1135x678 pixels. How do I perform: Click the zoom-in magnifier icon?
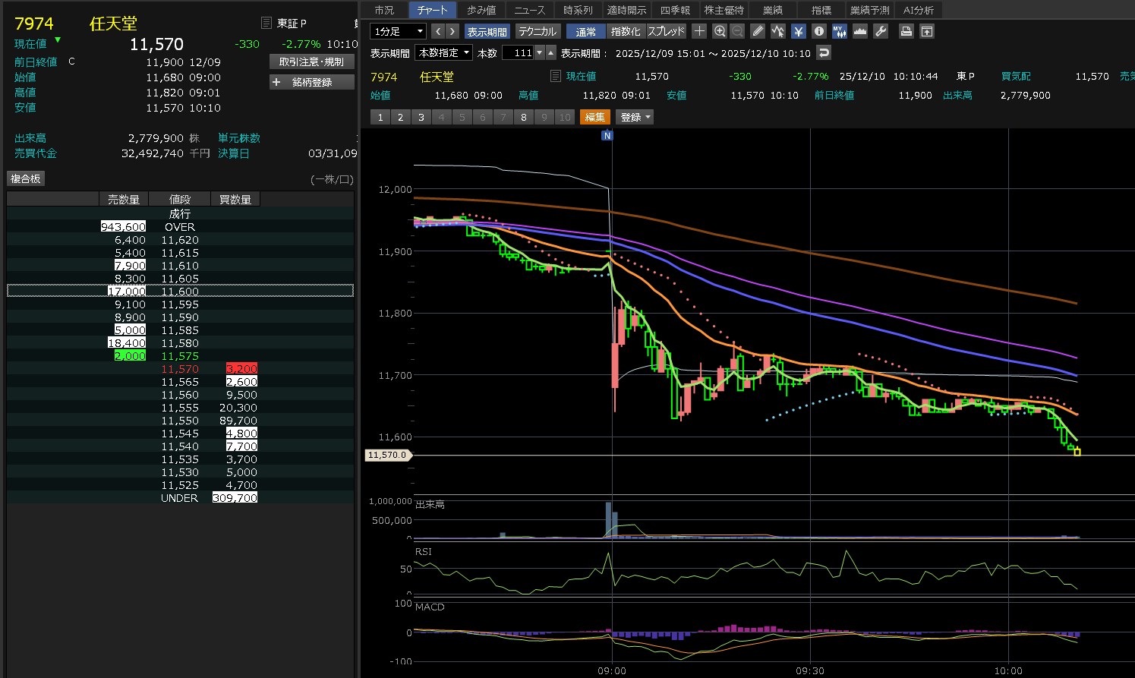click(x=720, y=31)
